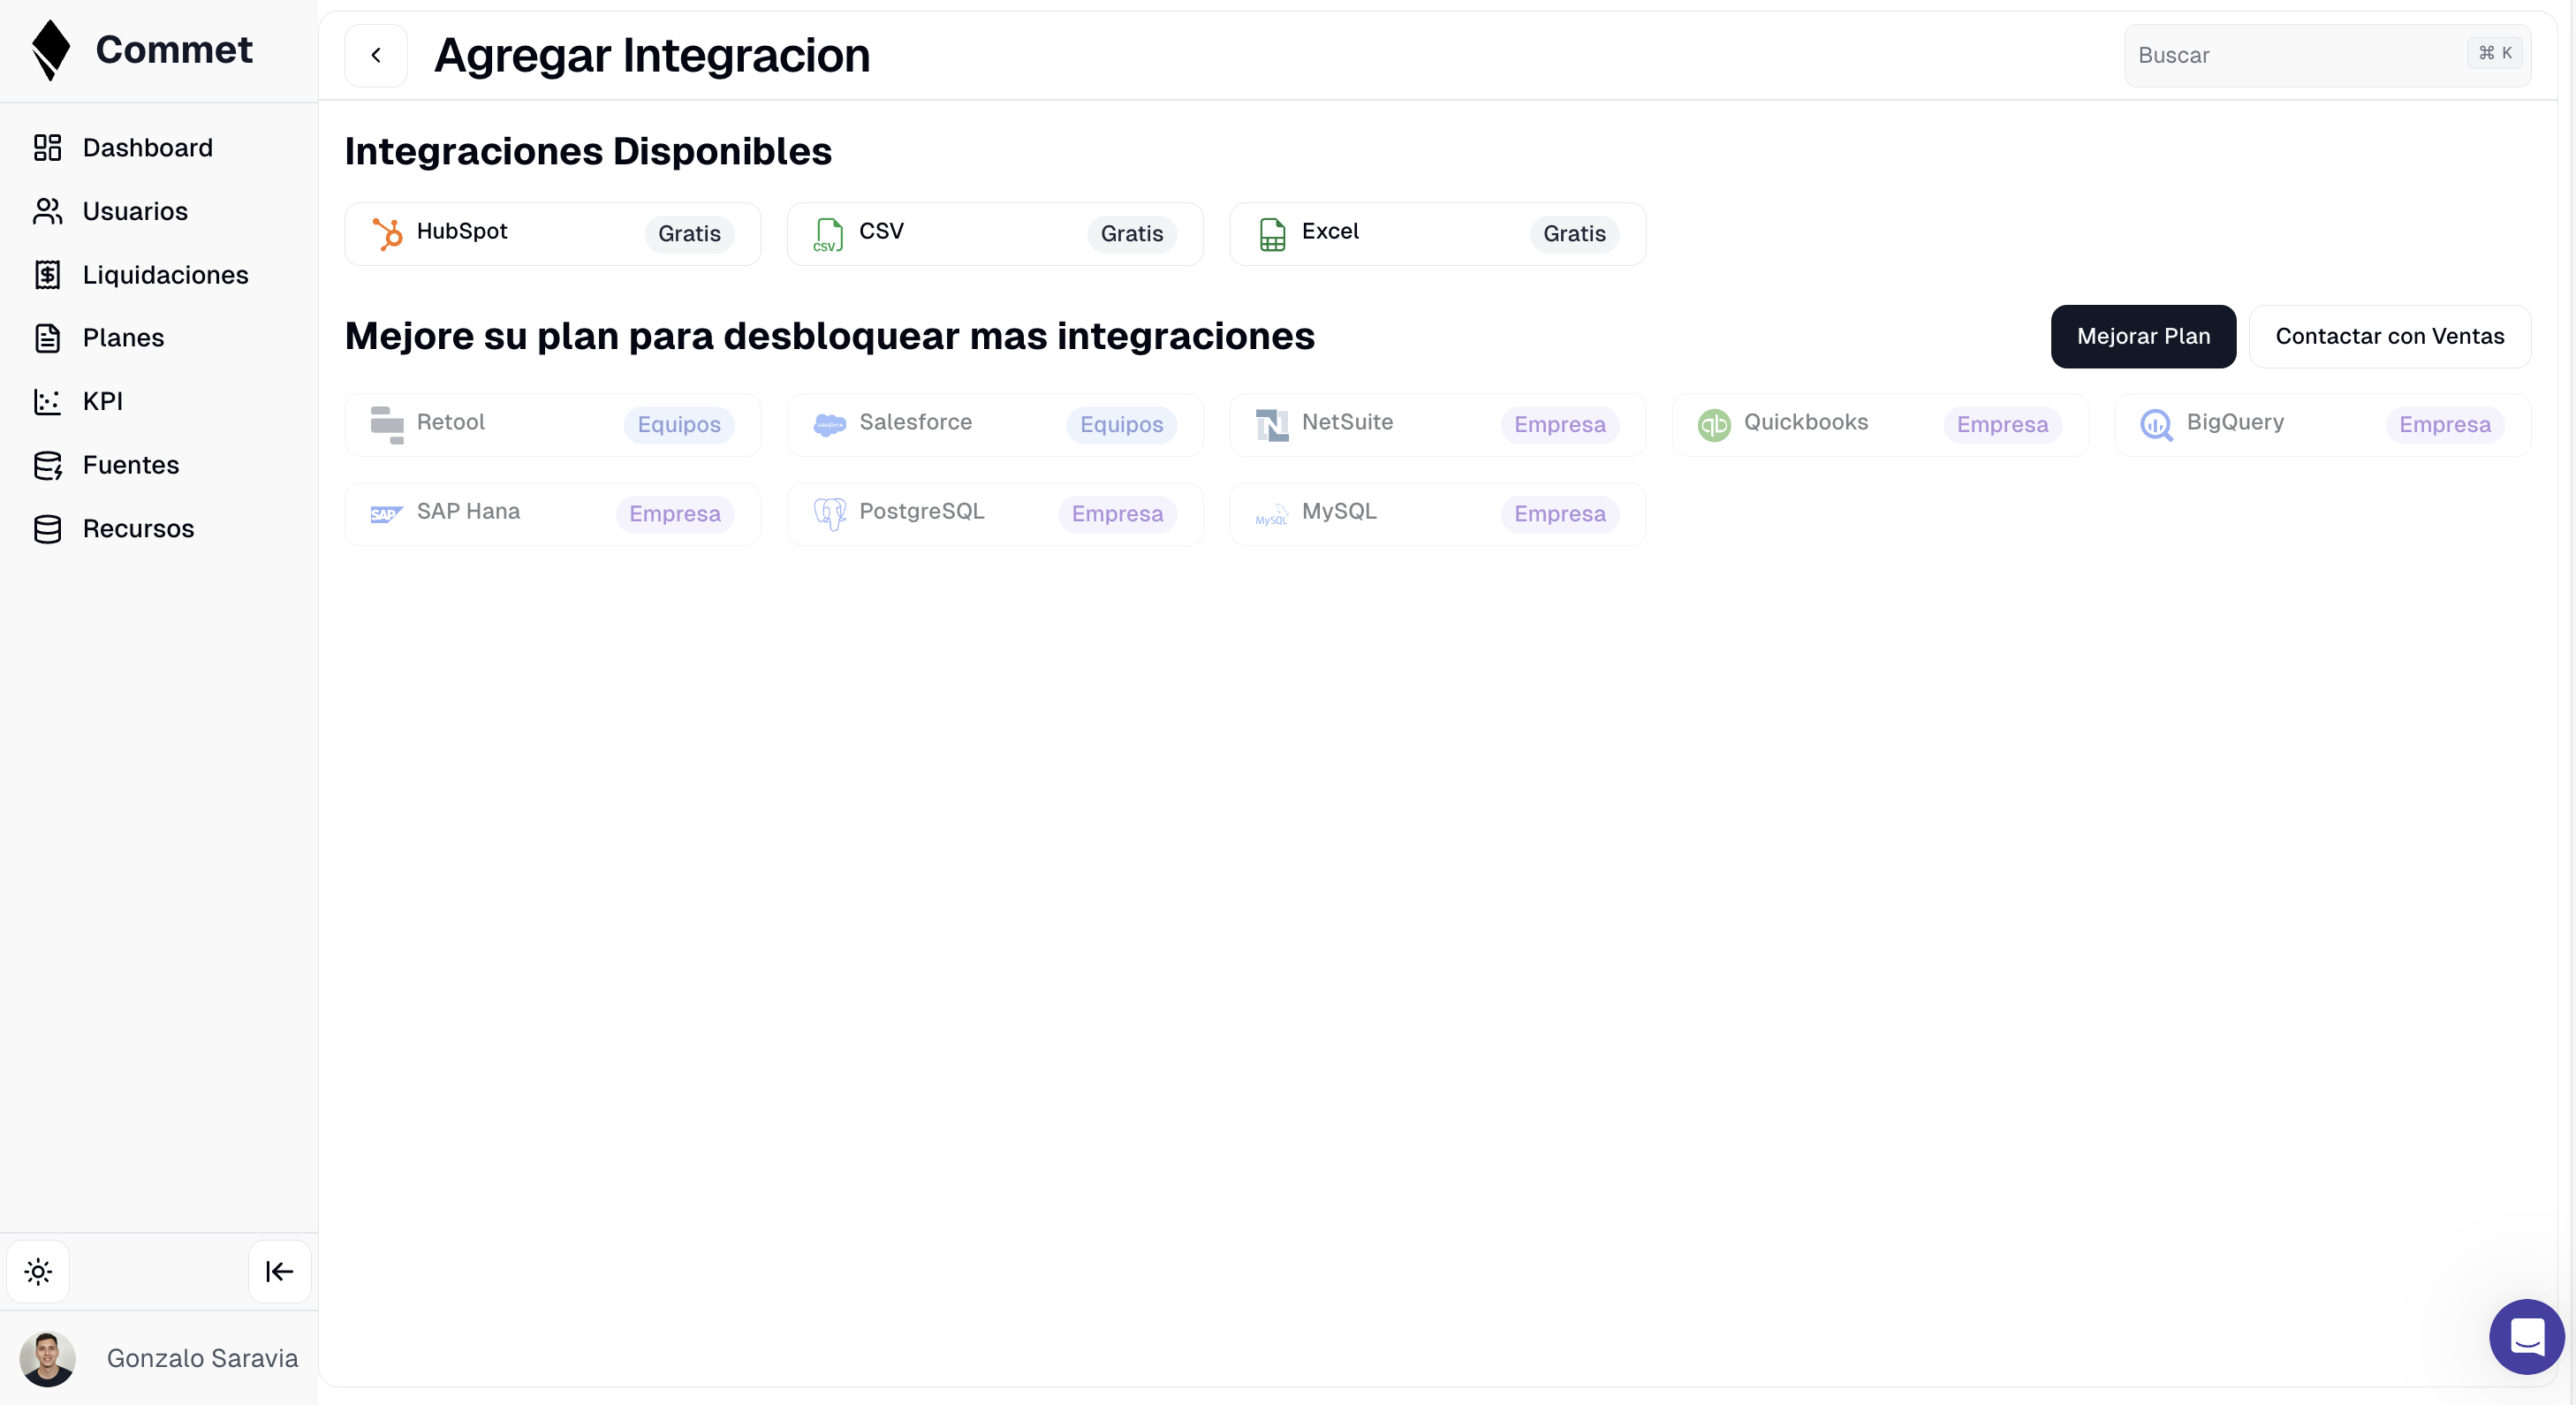This screenshot has height=1405, width=2576.
Task: Click the Buscar search field
Action: pyautogui.click(x=2300, y=55)
